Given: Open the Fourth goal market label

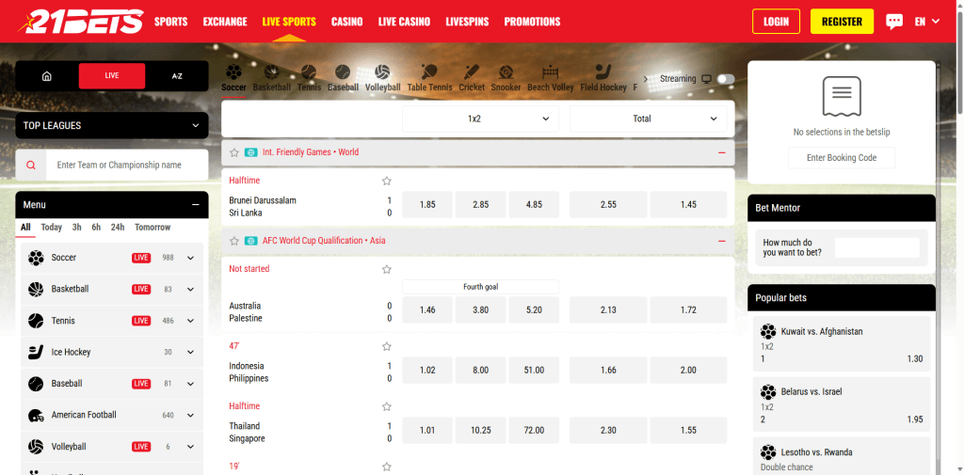Looking at the screenshot, I should click(x=480, y=287).
